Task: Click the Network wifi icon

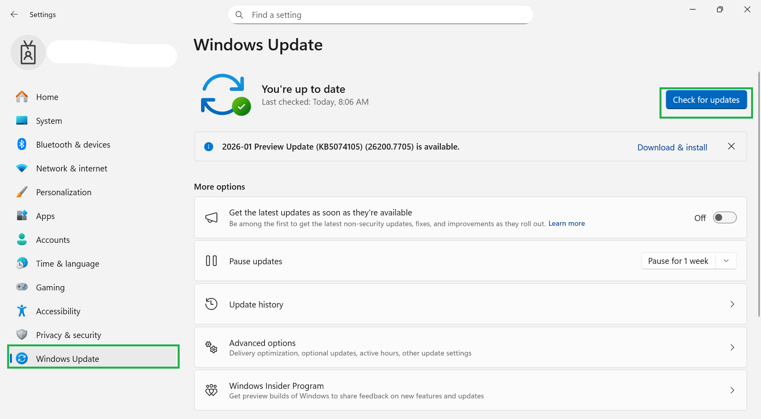Action: point(22,168)
